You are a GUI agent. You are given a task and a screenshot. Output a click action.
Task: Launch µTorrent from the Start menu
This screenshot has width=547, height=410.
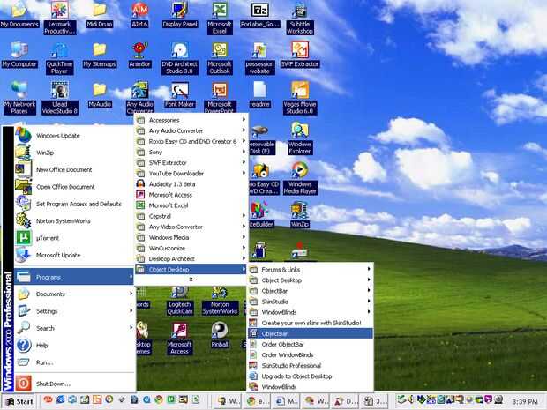coord(48,238)
